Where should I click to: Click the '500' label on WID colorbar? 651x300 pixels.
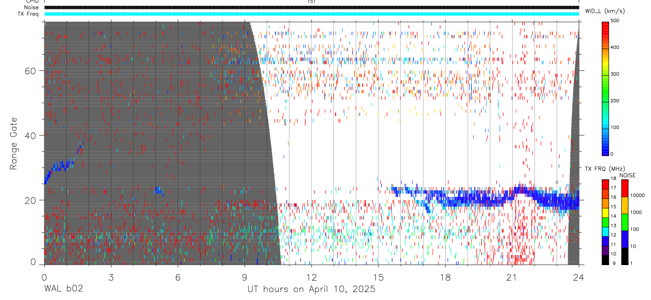click(x=615, y=21)
